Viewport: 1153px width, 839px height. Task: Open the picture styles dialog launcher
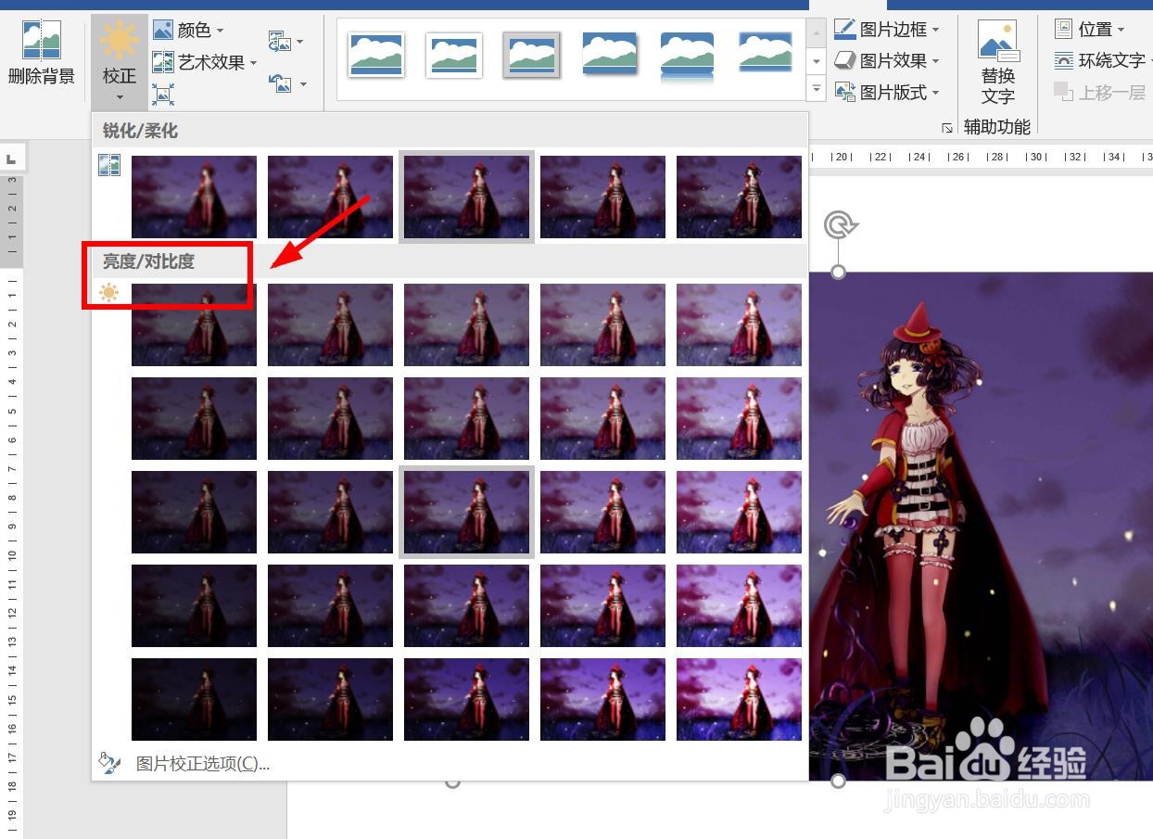(947, 128)
